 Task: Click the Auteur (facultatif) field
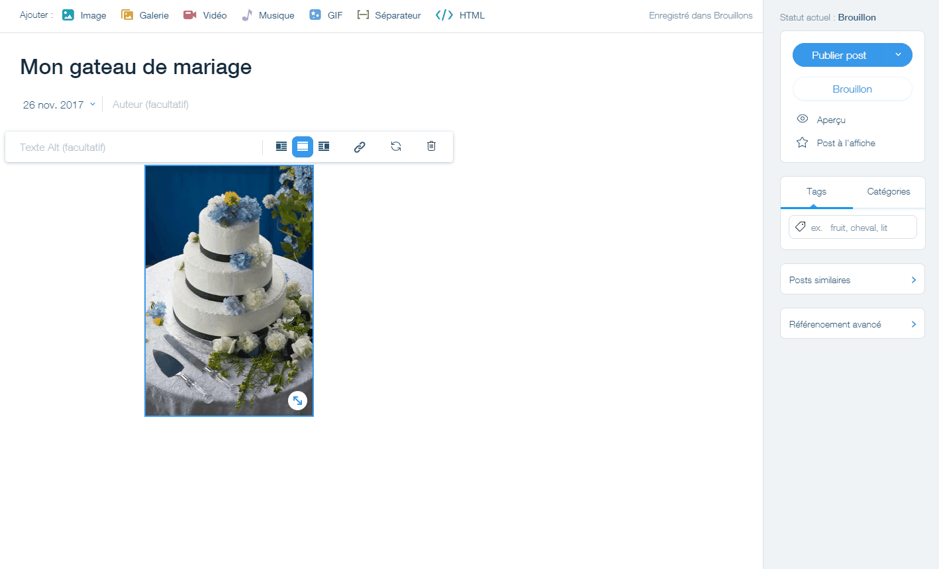pos(150,105)
